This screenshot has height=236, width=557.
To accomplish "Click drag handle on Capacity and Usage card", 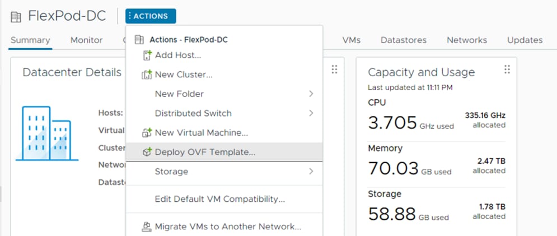I will (507, 70).
